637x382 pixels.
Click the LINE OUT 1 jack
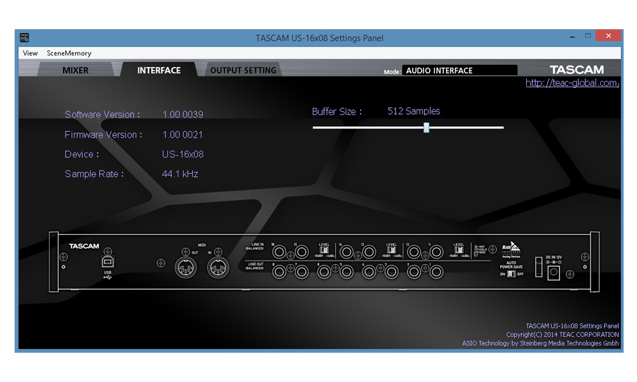(437, 272)
